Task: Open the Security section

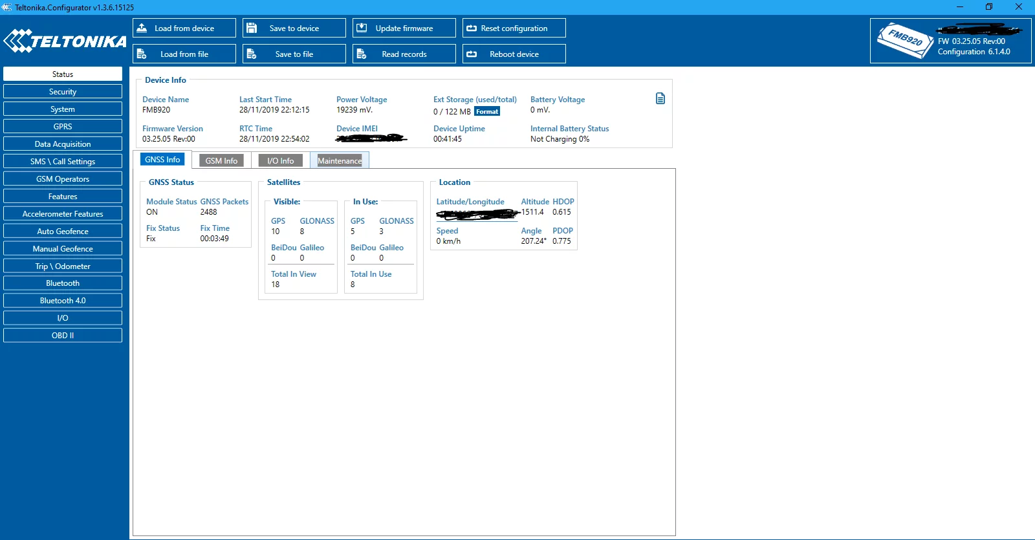Action: 63,92
